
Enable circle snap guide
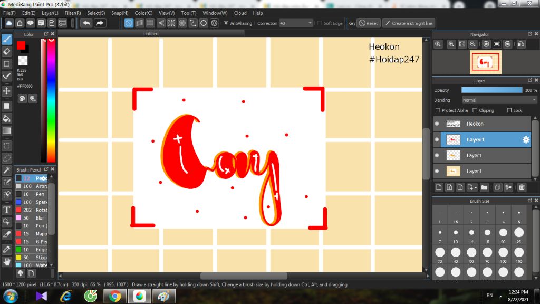(x=182, y=23)
